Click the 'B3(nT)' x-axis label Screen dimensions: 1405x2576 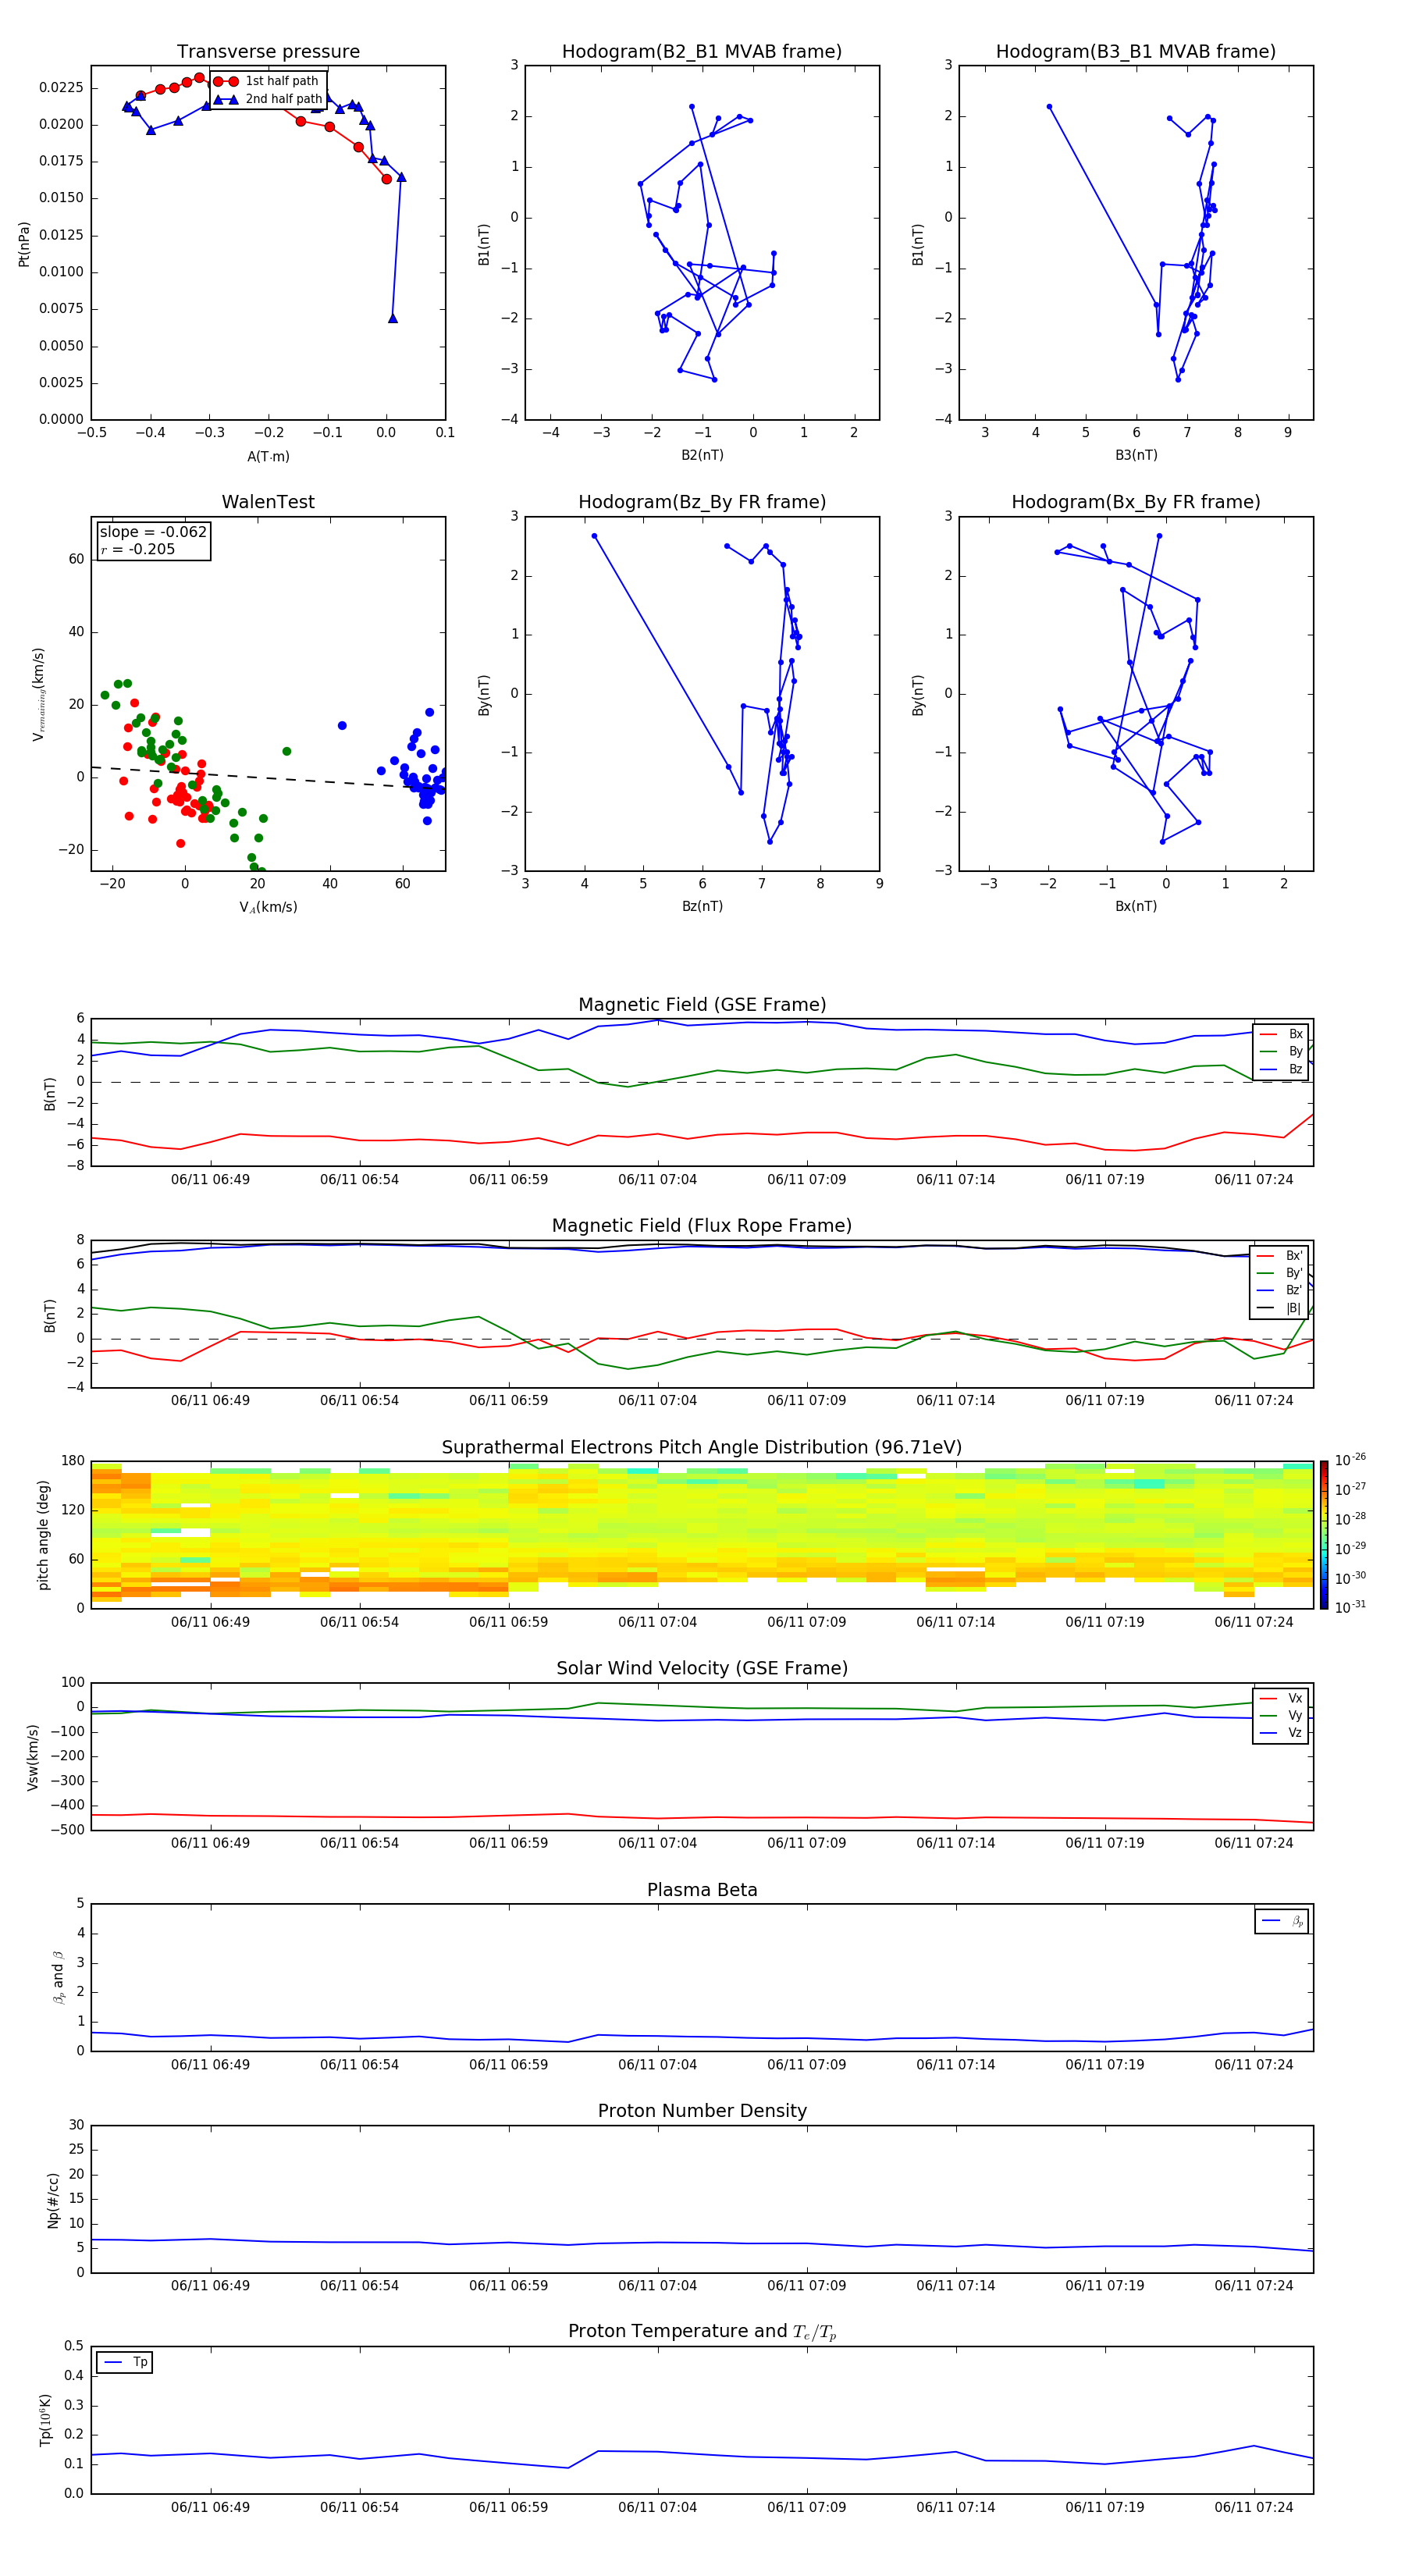1136,455
